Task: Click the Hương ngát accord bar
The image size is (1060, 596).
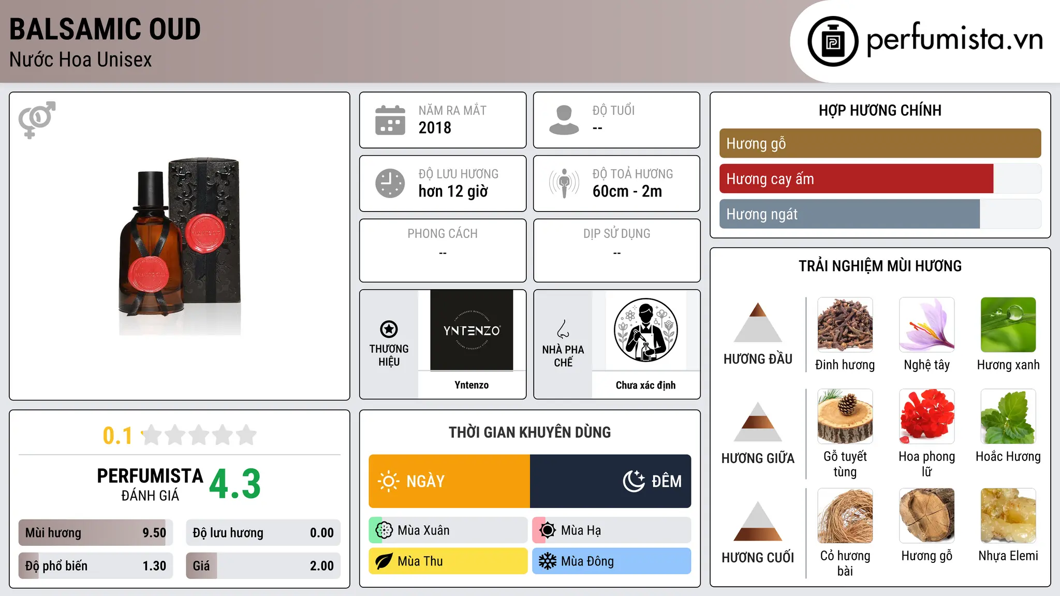Action: [880, 214]
